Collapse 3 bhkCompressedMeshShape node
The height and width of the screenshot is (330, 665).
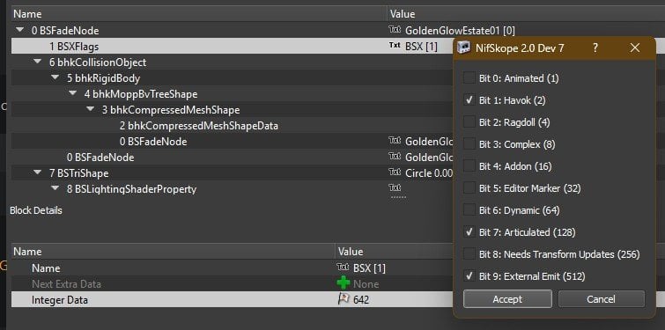tap(91, 110)
